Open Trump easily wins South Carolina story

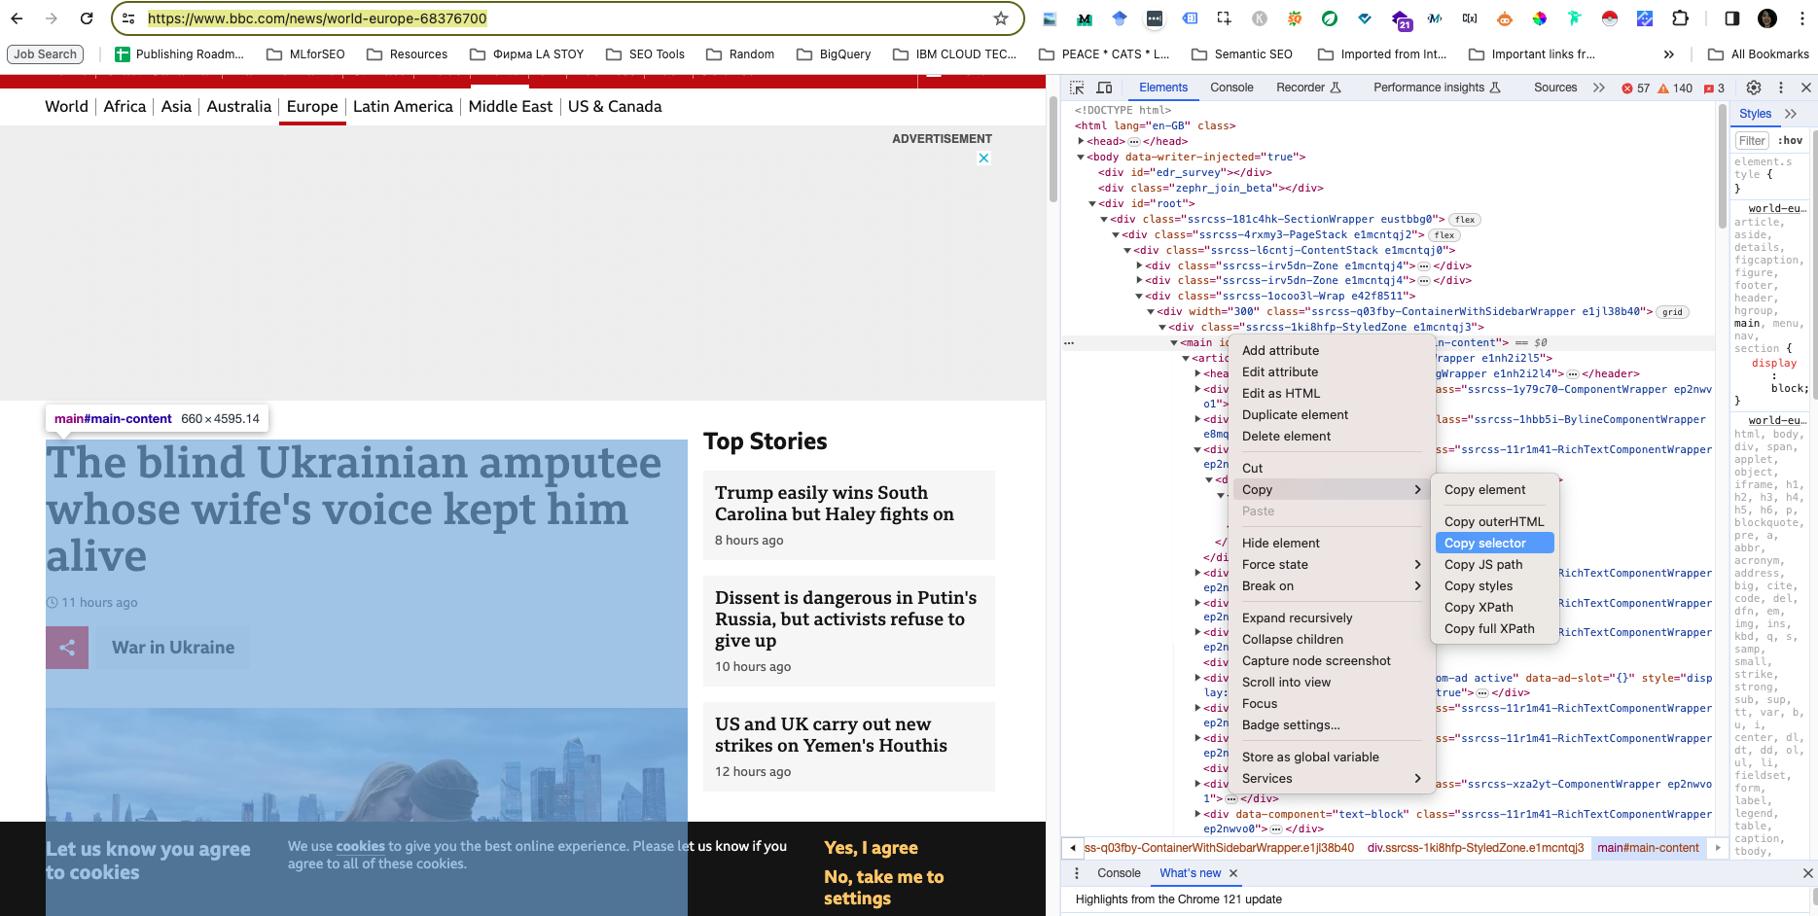click(835, 504)
